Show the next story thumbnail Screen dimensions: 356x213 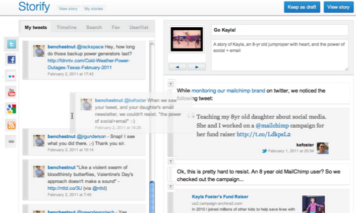(x=196, y=67)
